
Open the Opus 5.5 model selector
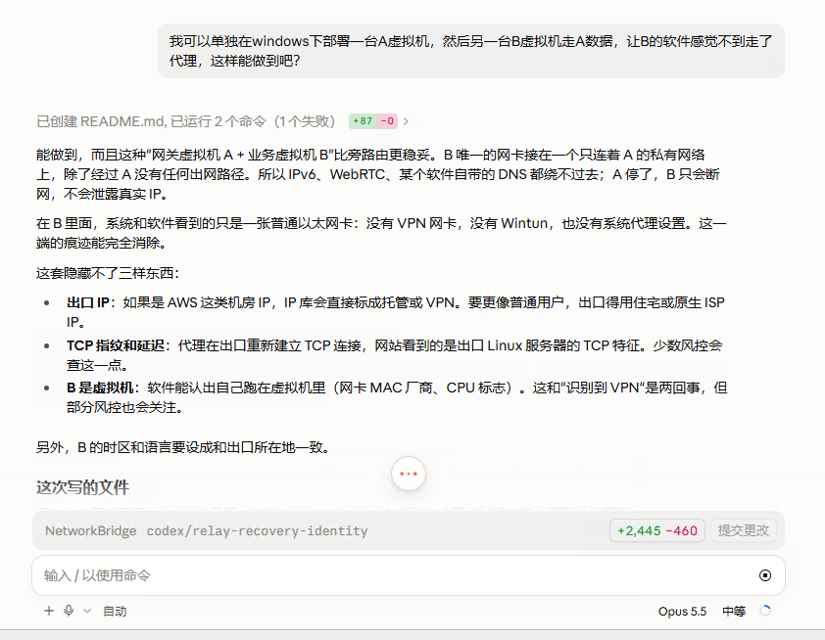coord(682,611)
